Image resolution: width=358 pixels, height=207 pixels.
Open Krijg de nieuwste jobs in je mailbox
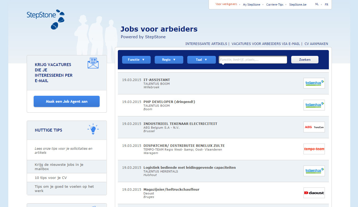coord(67,167)
